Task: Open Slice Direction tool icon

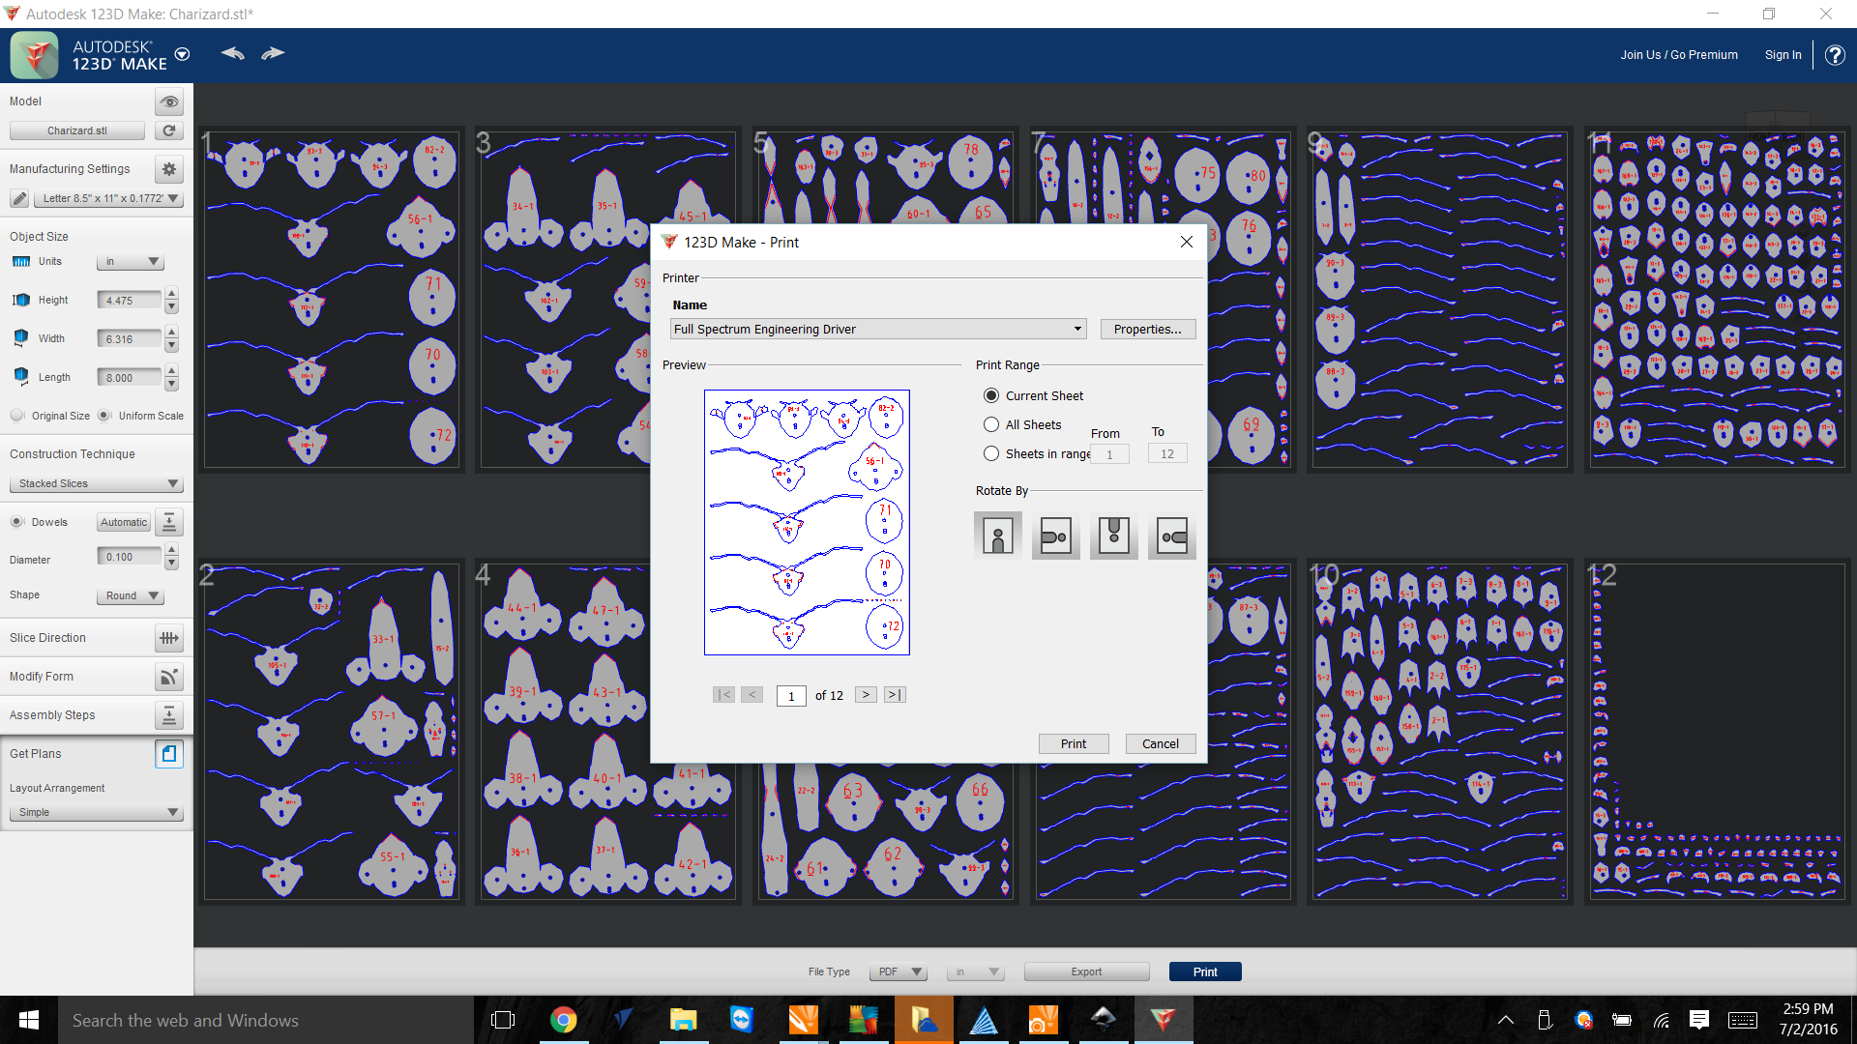Action: coord(169,638)
